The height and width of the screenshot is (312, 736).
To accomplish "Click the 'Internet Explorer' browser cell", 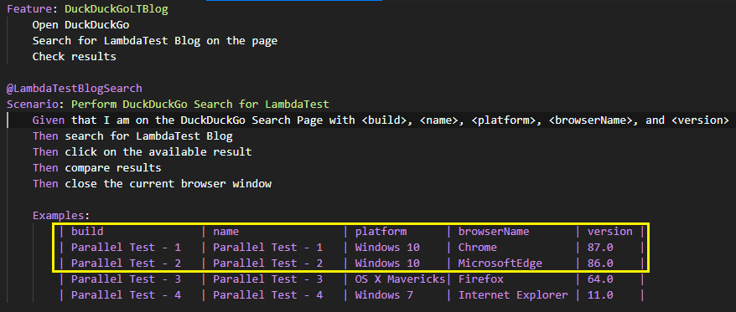I will (513, 295).
